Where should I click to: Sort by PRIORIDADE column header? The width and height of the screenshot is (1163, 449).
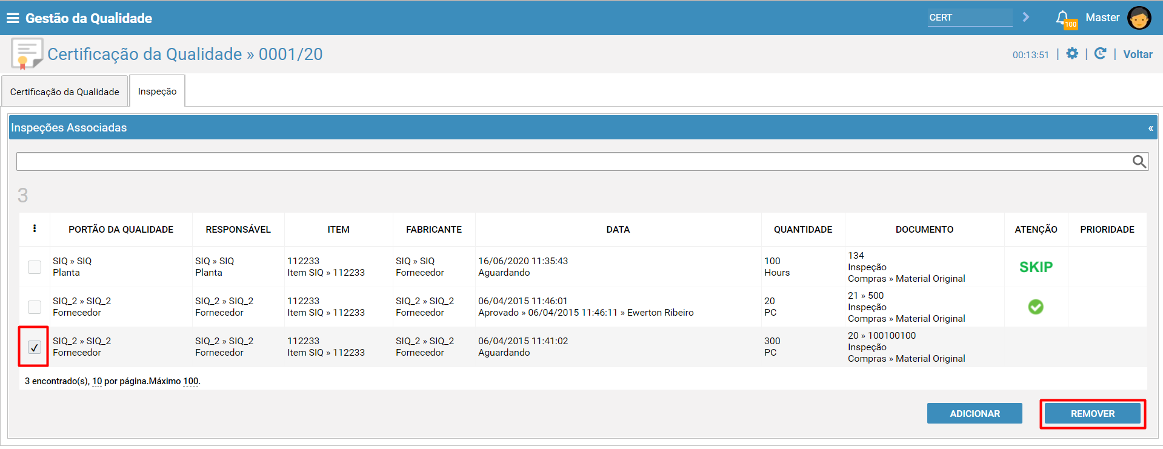[1107, 229]
